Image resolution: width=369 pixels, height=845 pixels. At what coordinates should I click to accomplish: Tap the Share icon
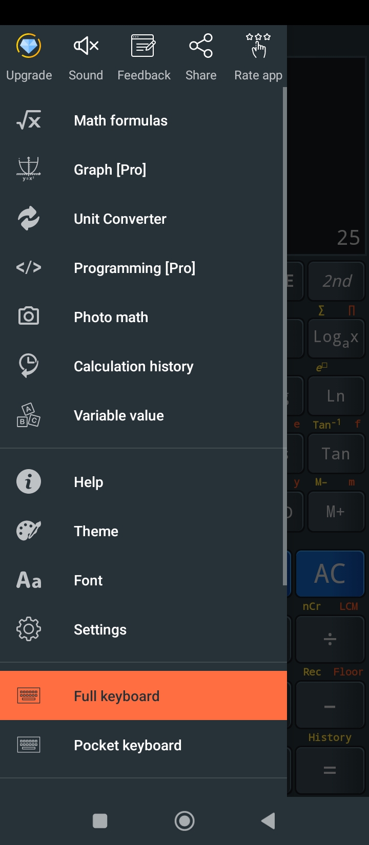[201, 46]
